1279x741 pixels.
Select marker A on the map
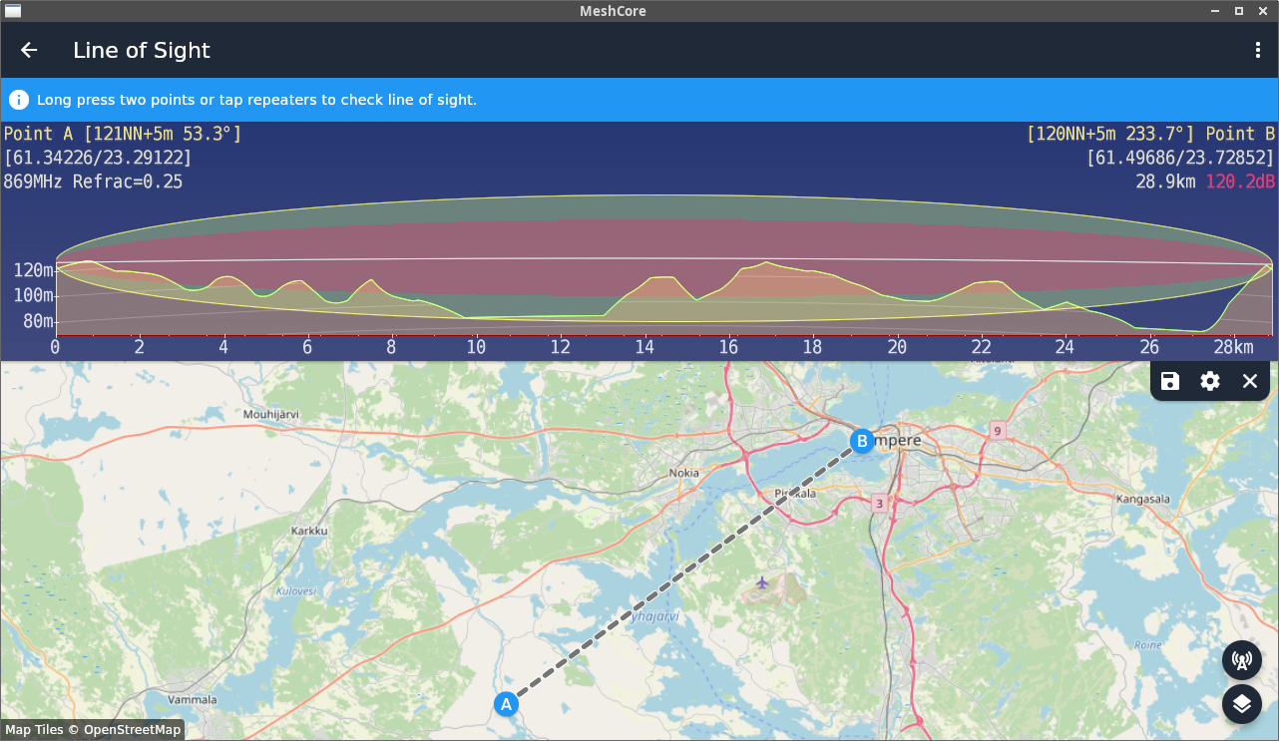point(506,704)
